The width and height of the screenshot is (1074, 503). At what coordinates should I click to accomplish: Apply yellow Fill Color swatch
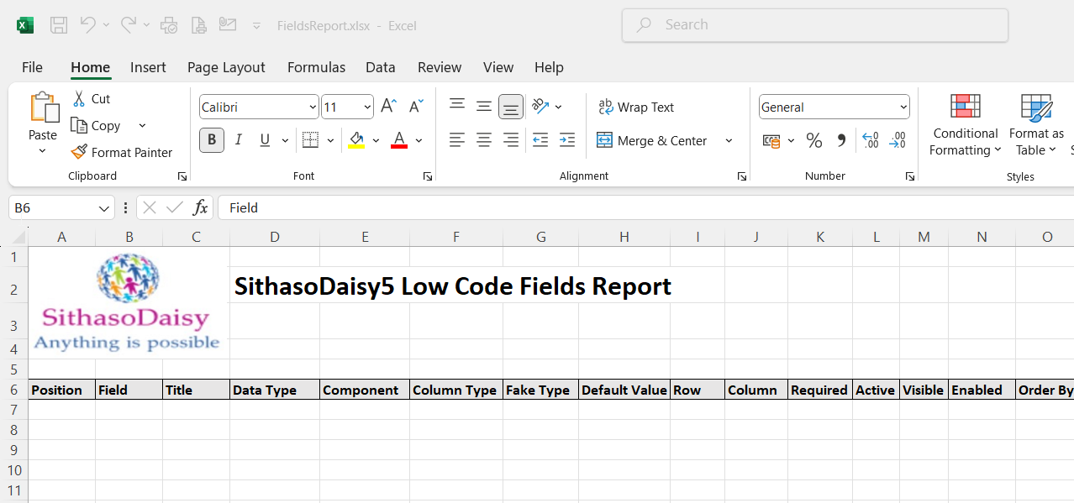pyautogui.click(x=356, y=140)
